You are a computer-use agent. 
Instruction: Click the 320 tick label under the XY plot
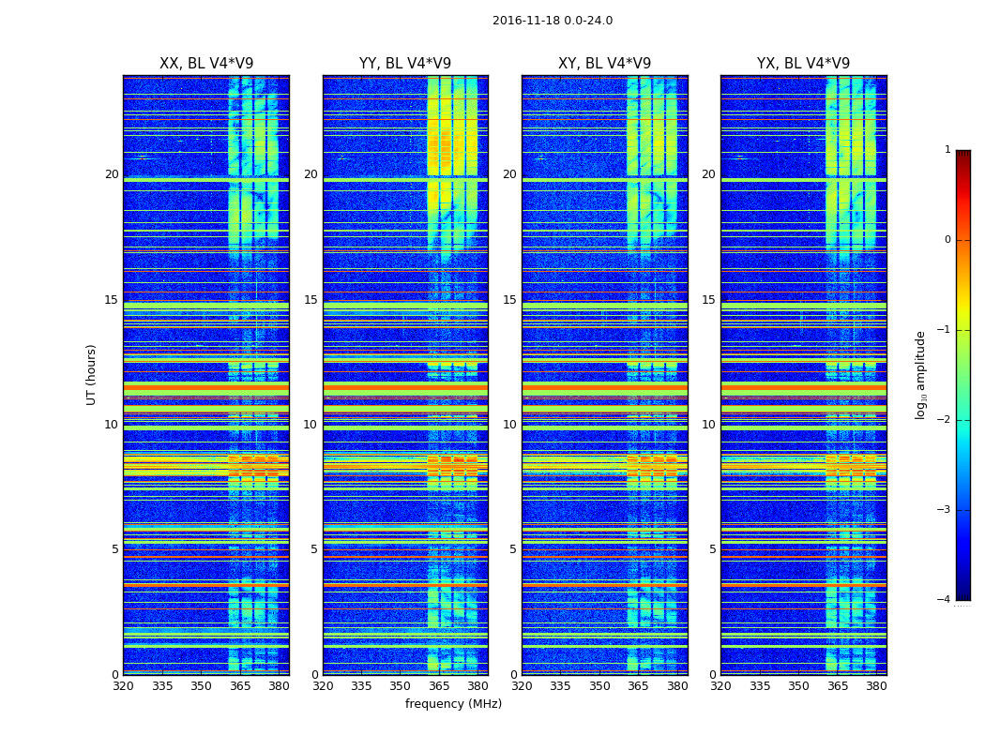(x=522, y=686)
